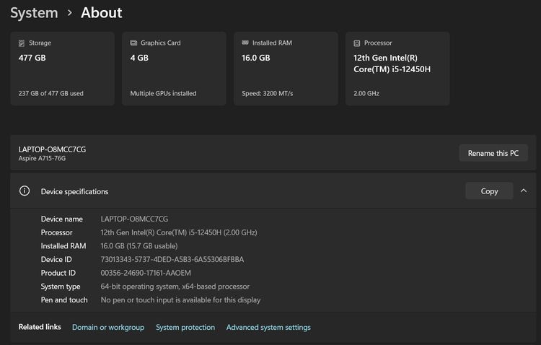This screenshot has height=345, width=541.
Task: Click the Device ID value text
Action: pyautogui.click(x=172, y=260)
